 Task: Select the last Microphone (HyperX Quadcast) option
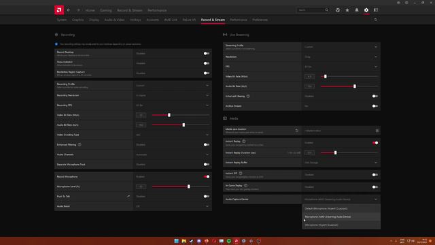[x=341, y=225]
